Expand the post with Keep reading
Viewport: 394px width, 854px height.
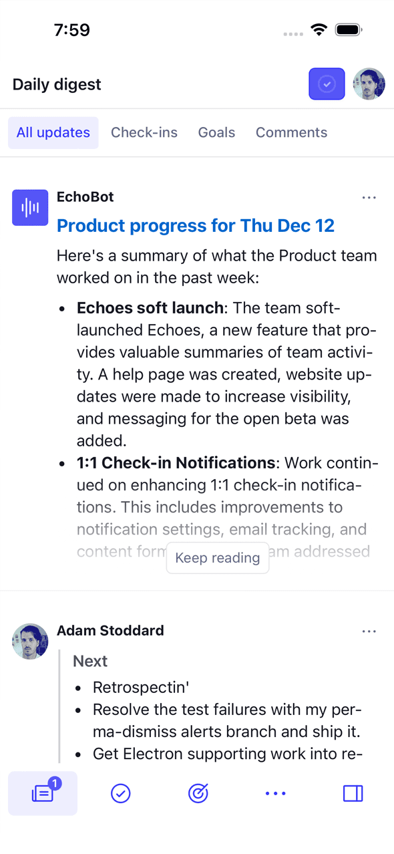click(217, 557)
